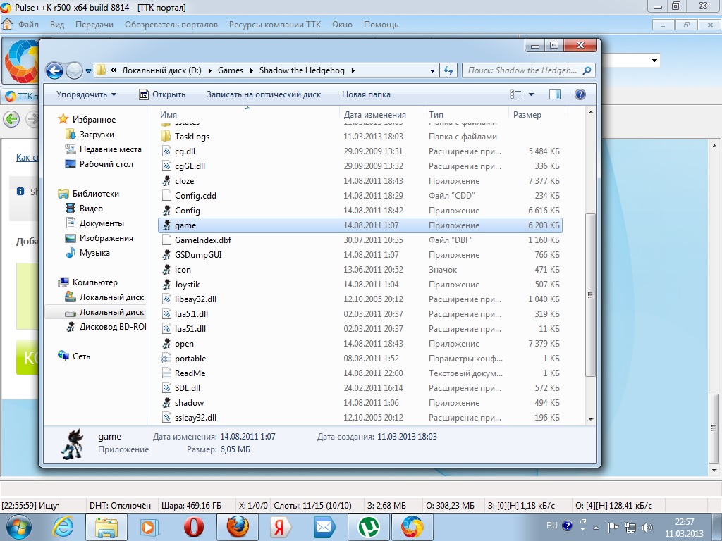Open uTorrent from the taskbar
Image resolution: width=722 pixels, height=541 pixels.
tap(367, 526)
